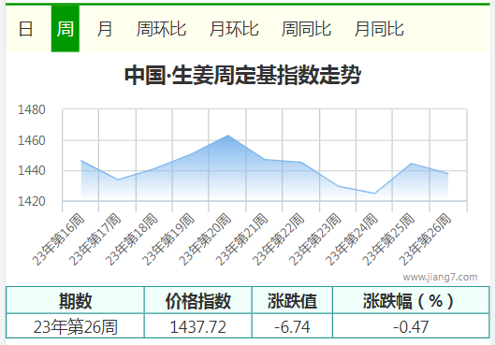Select the 周 weekly tab

coord(65,29)
